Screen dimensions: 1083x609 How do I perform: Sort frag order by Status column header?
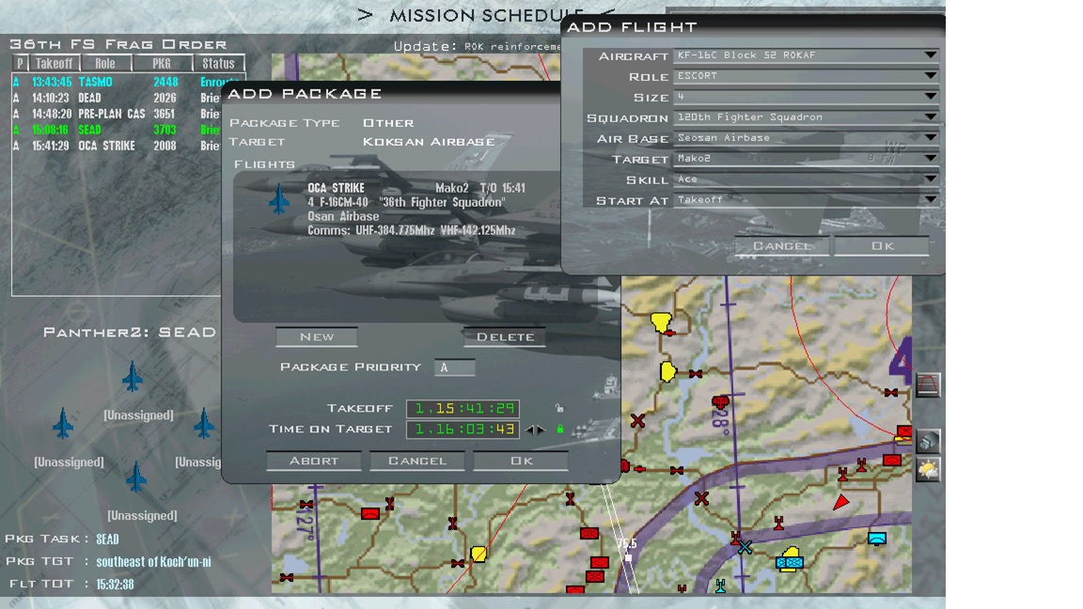click(218, 64)
